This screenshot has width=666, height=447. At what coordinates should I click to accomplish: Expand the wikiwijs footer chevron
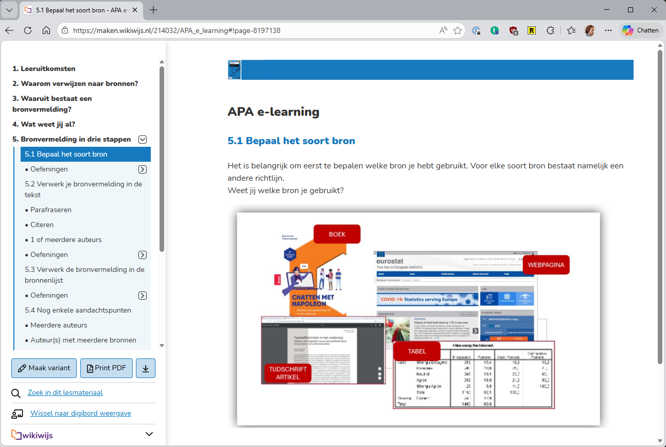coord(149,434)
